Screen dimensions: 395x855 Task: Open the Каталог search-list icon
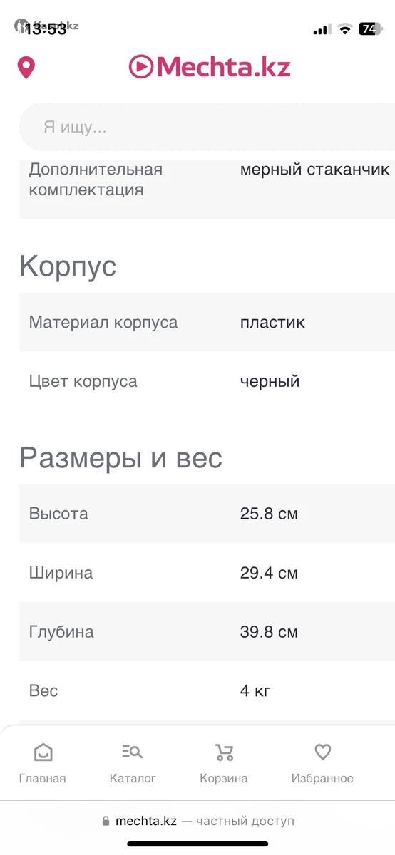click(x=133, y=752)
